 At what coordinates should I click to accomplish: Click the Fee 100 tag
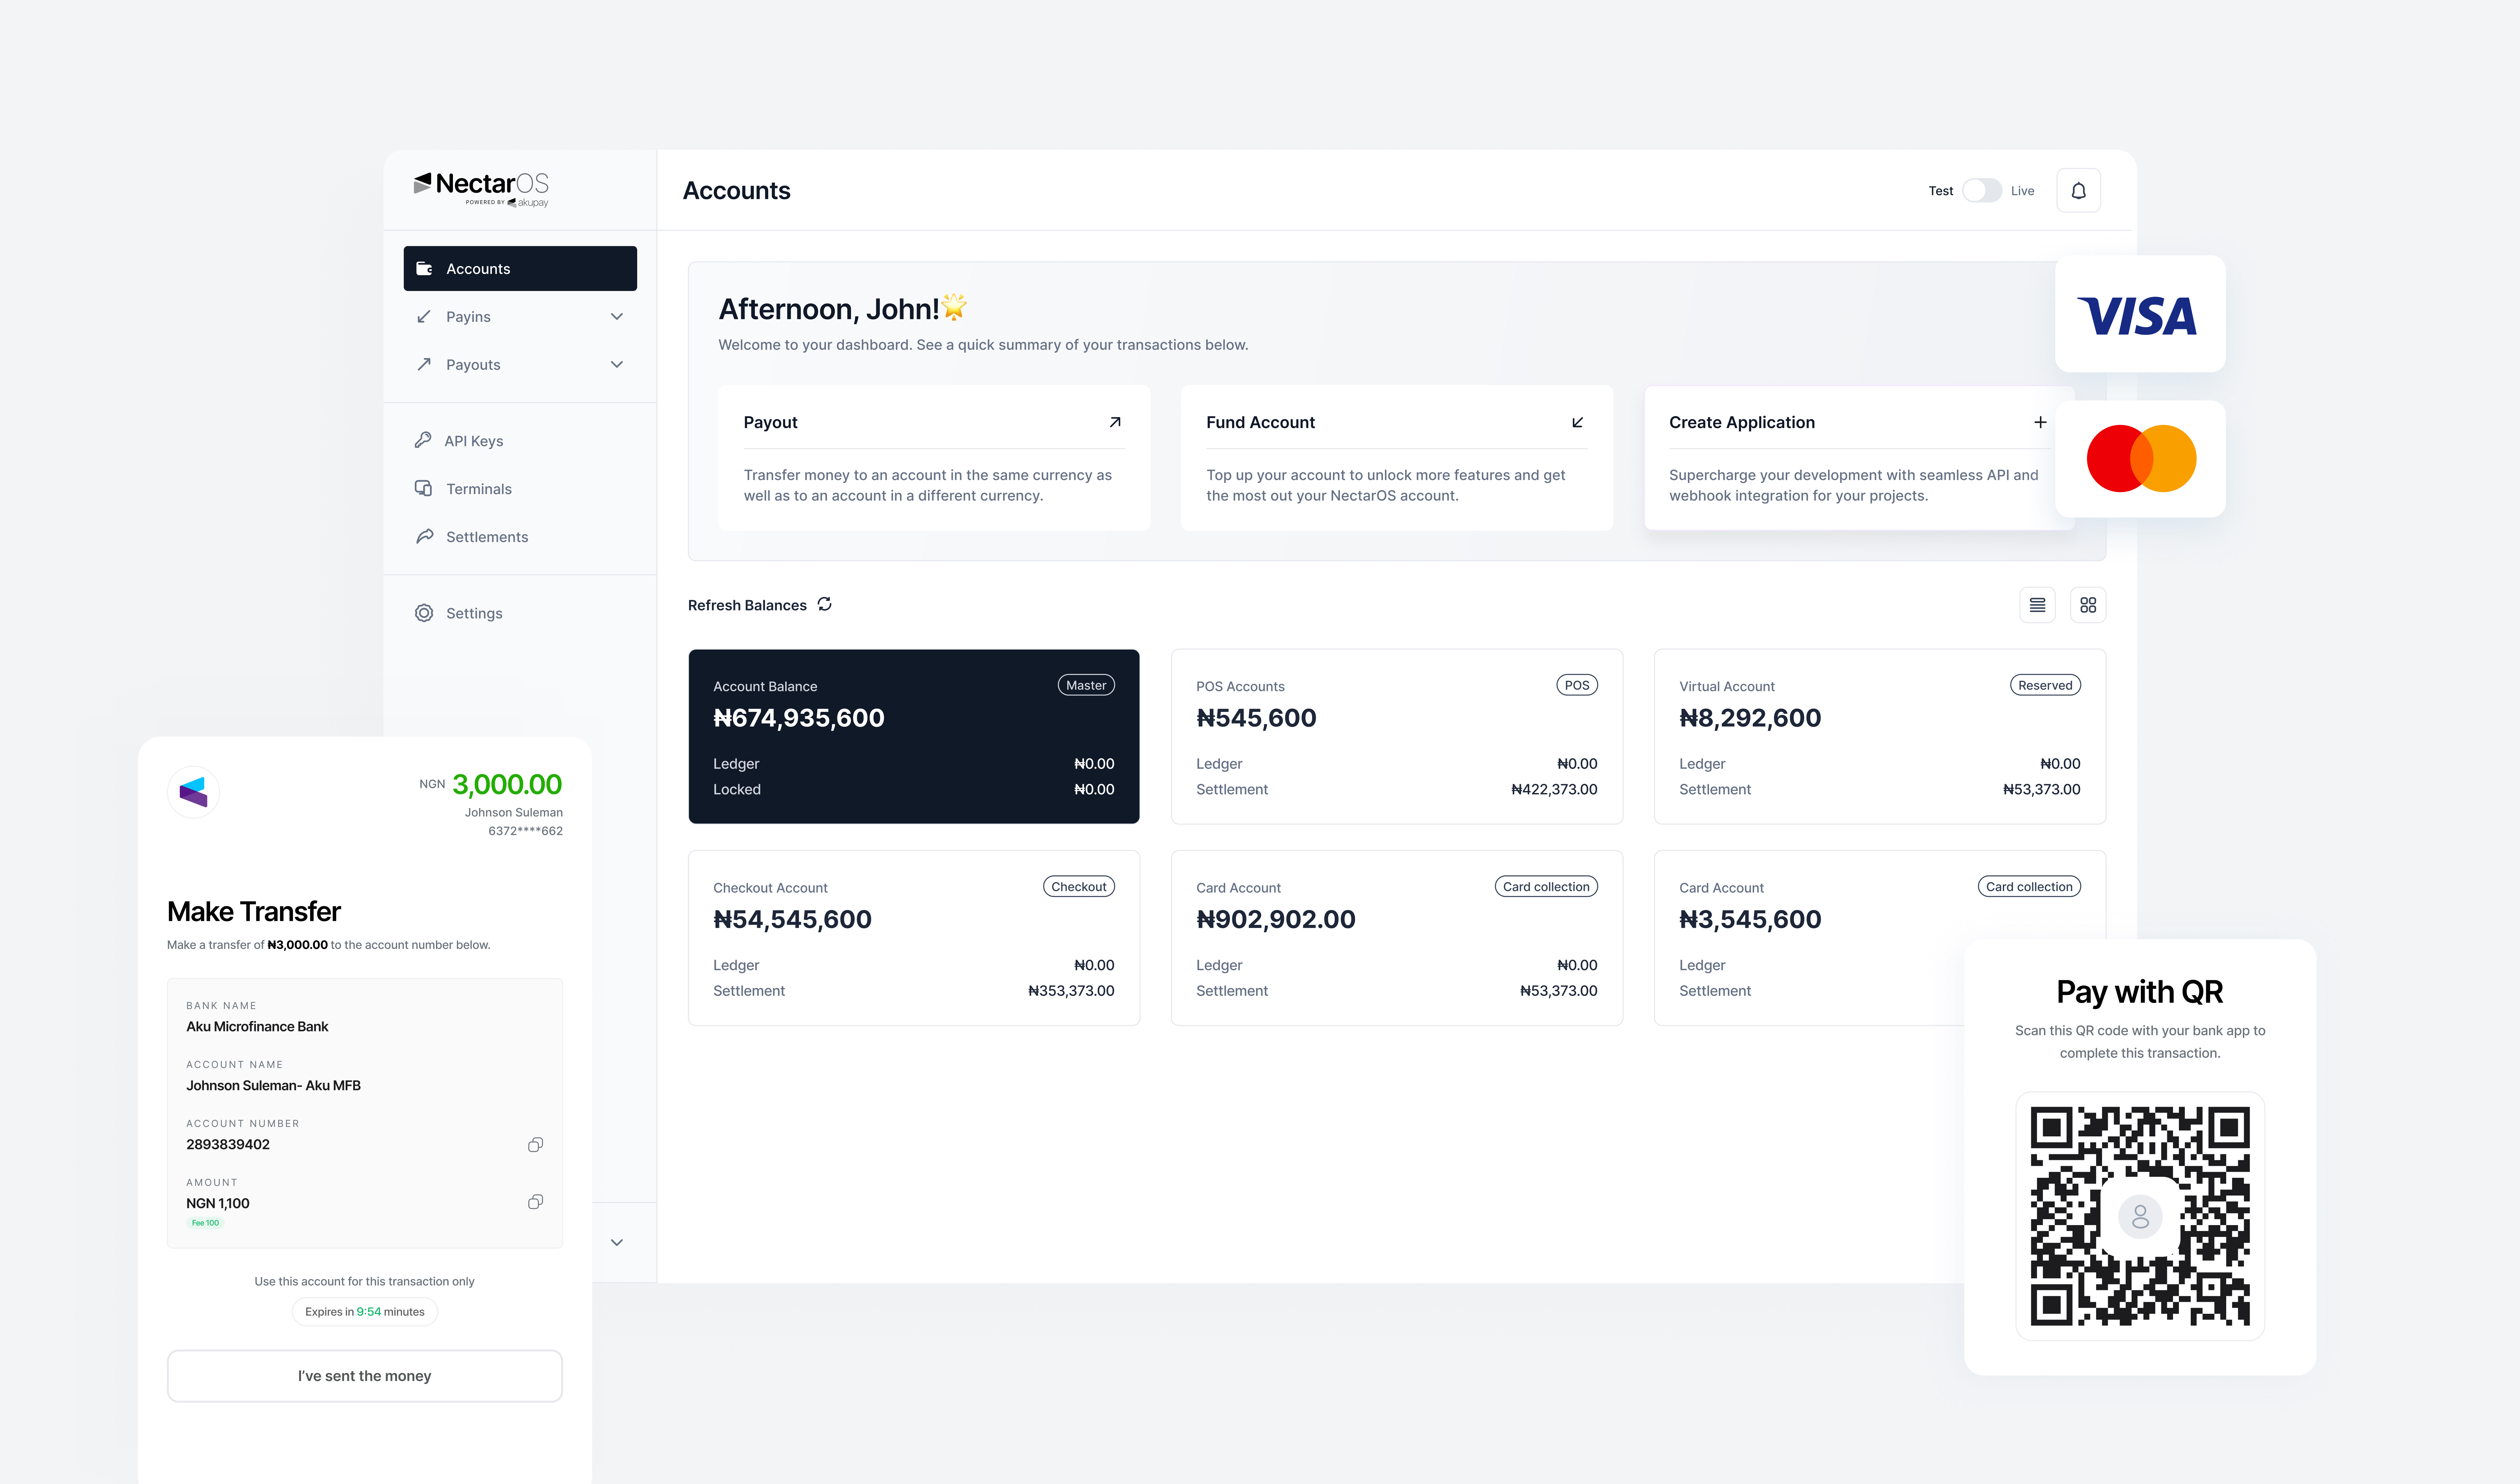point(205,1223)
